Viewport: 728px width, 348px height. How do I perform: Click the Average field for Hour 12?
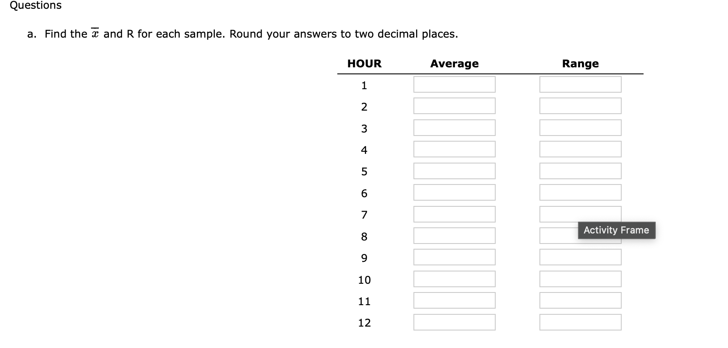coord(454,322)
